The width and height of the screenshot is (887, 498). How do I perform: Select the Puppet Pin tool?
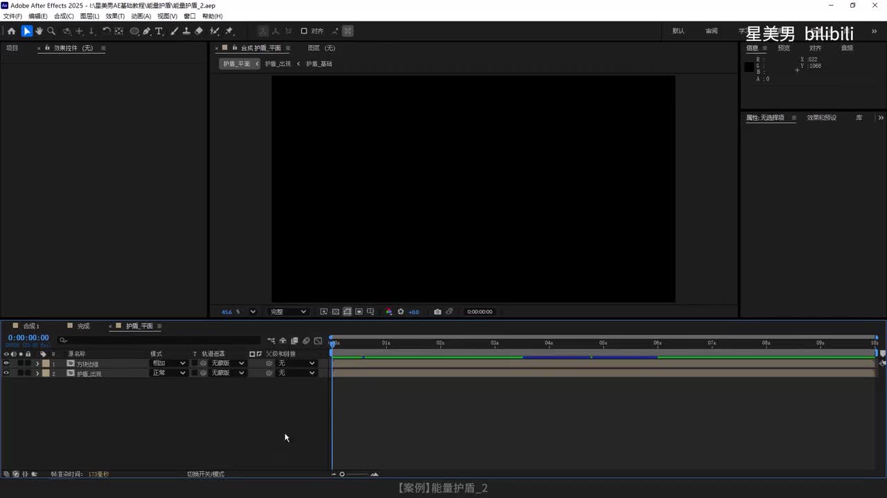click(229, 31)
